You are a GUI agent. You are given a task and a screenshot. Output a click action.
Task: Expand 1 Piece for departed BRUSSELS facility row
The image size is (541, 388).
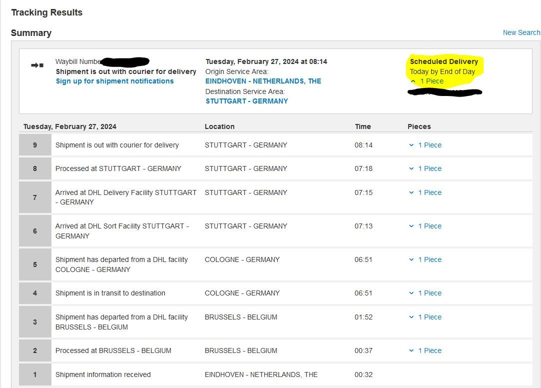(425, 317)
